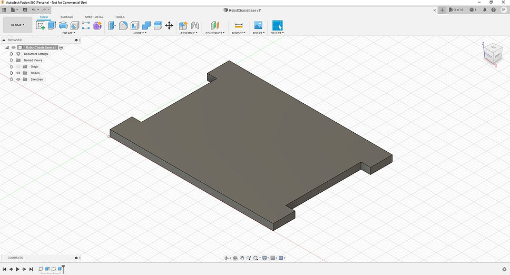510x275 pixels.
Task: Click the Look At navigation icon
Action: (x=235, y=258)
